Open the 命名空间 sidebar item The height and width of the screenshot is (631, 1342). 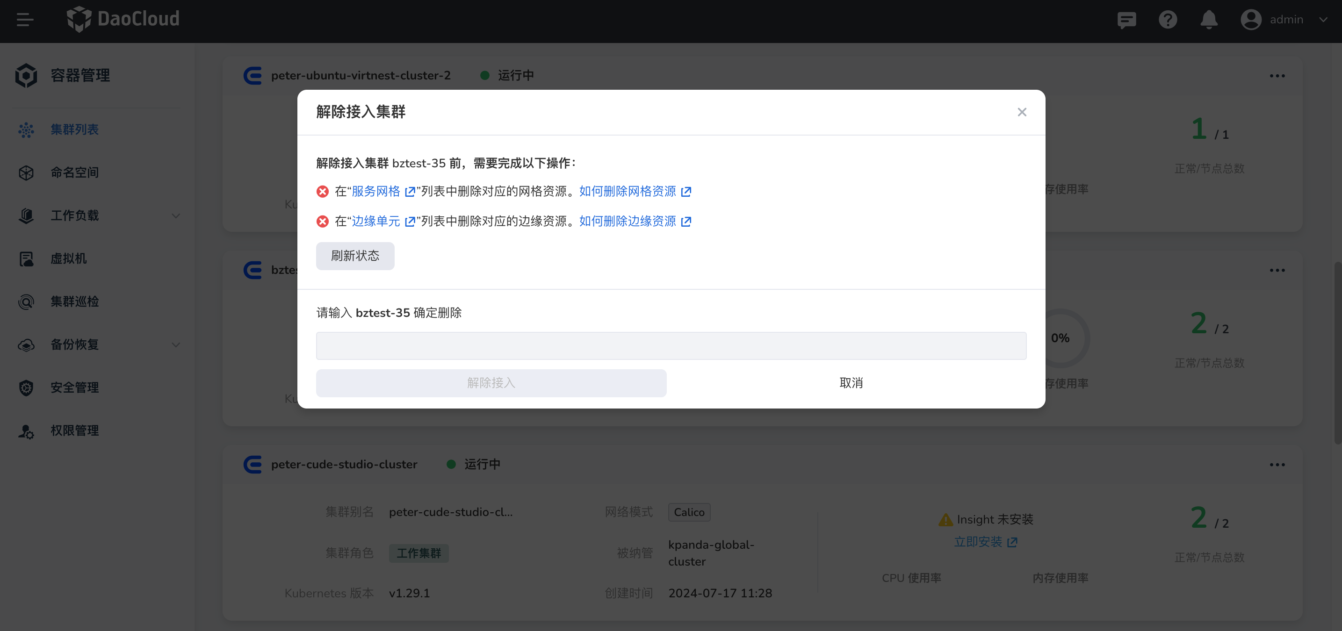[x=74, y=172]
